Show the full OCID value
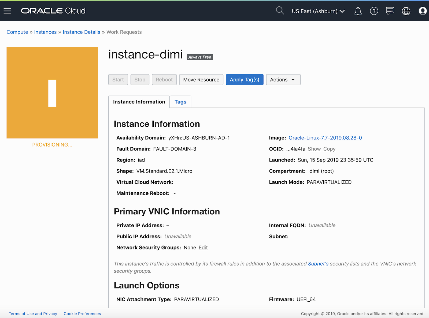The height and width of the screenshot is (318, 429). tap(314, 149)
